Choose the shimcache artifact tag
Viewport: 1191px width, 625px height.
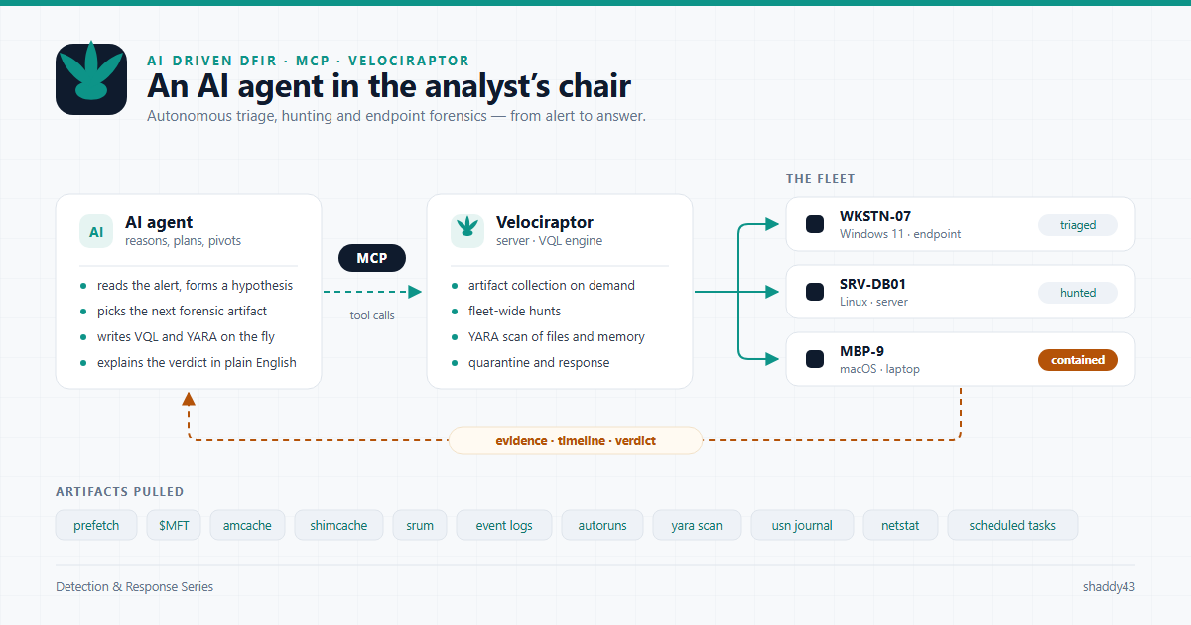click(338, 525)
